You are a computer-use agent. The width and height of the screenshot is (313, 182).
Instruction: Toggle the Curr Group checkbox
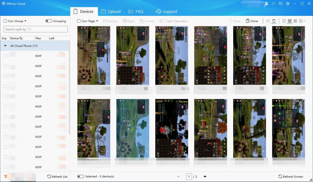(x=6, y=21)
